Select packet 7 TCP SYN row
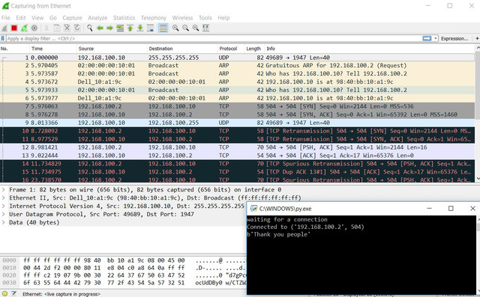 [x=238, y=106]
